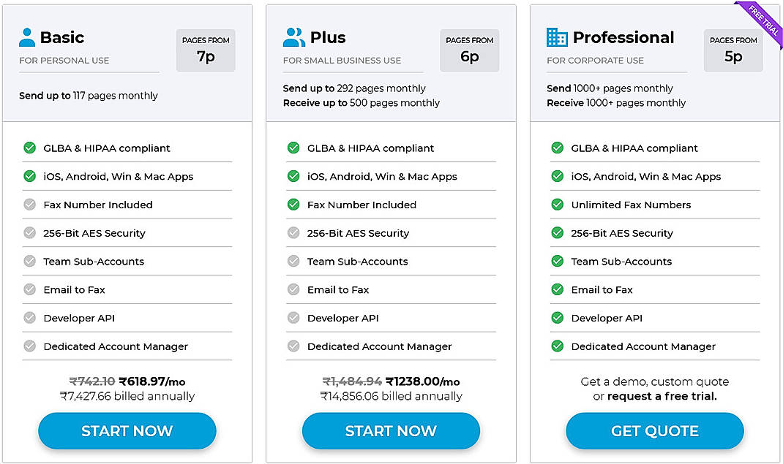
Task: Click green checkmark beside GLBA & HIPAA compliant in Basic
Action: pyautogui.click(x=29, y=148)
